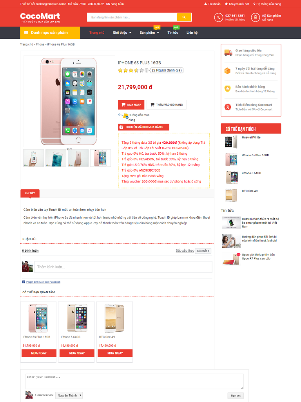The height and width of the screenshot is (402, 301).
Task: Open the shopping cart basket icon
Action: (255, 17)
